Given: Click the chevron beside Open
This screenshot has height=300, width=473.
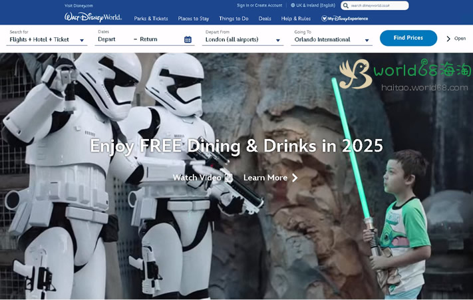Looking at the screenshot, I should pos(448,39).
